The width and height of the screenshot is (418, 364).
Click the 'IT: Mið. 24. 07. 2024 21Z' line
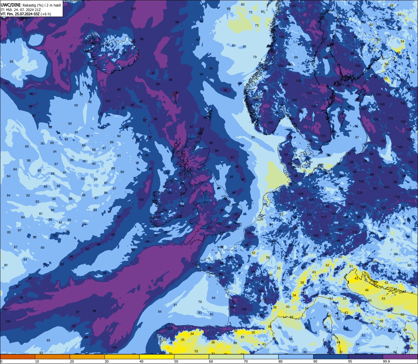pos(21,10)
